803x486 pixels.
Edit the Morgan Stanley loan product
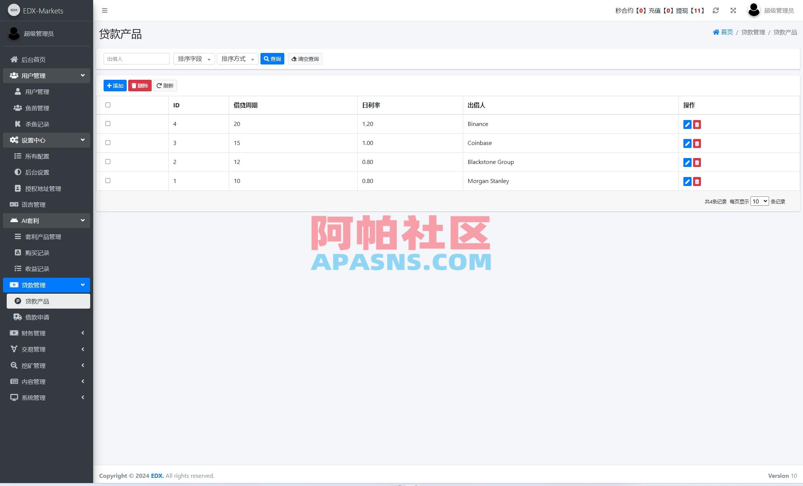[x=687, y=182]
